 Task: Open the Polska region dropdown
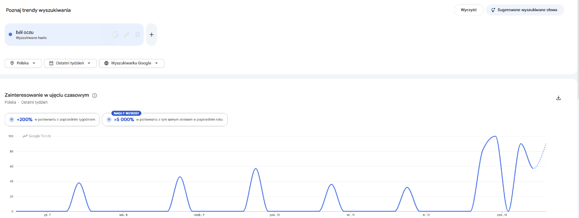[23, 63]
